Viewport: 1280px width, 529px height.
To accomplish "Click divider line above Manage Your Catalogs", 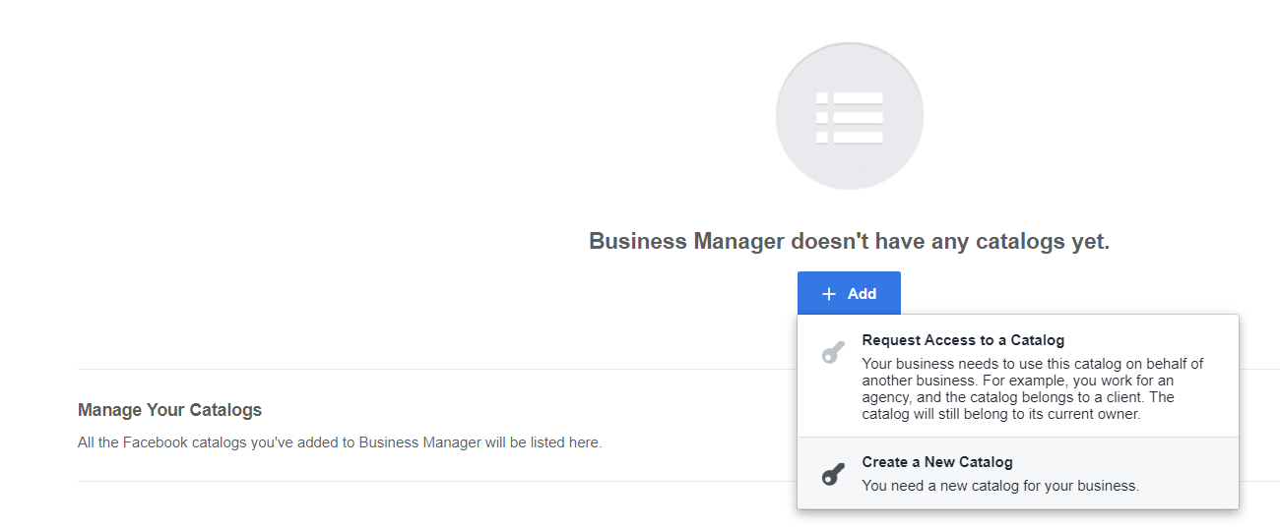I will pos(394,369).
